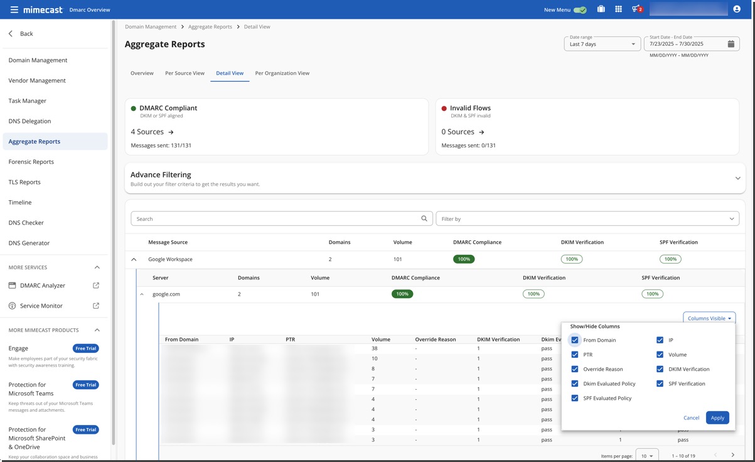Click the DMARC Analyzer card icon

point(12,286)
